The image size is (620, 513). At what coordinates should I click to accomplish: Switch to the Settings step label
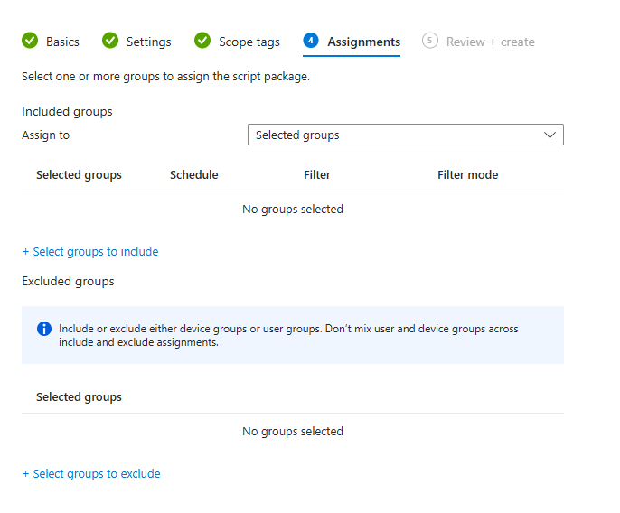click(x=148, y=42)
